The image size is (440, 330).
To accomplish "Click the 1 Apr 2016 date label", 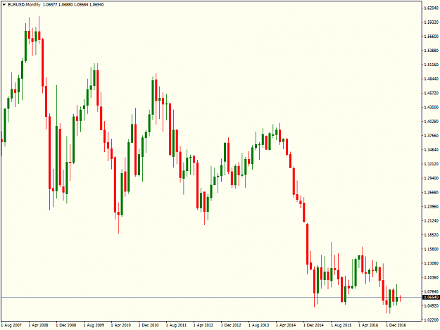I will point(368,325).
